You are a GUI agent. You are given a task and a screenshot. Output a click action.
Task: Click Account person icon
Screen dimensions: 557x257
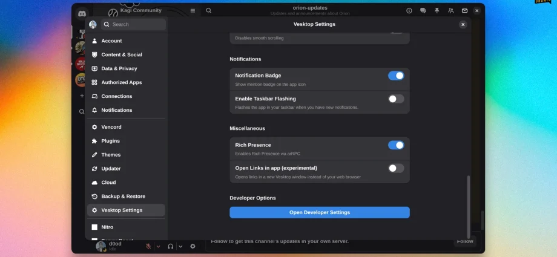point(94,41)
